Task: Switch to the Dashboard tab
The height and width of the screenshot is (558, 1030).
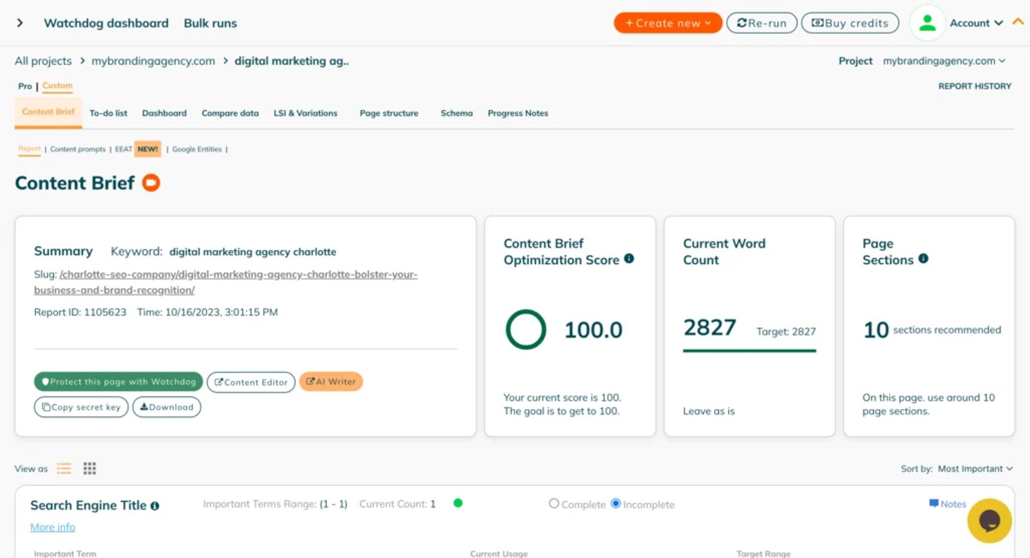Action: (x=164, y=113)
